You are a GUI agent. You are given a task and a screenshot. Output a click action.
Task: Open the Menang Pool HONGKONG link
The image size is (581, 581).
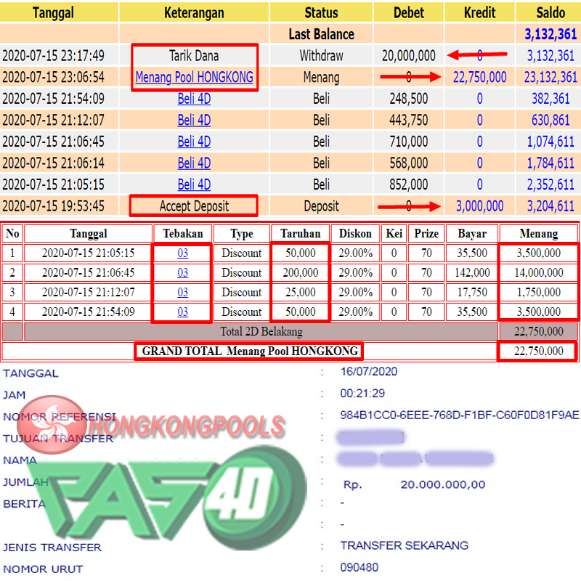pos(194,77)
